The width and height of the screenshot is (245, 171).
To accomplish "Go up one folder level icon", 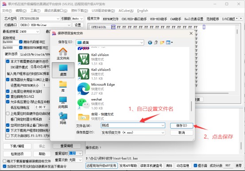I will tap(156, 42).
